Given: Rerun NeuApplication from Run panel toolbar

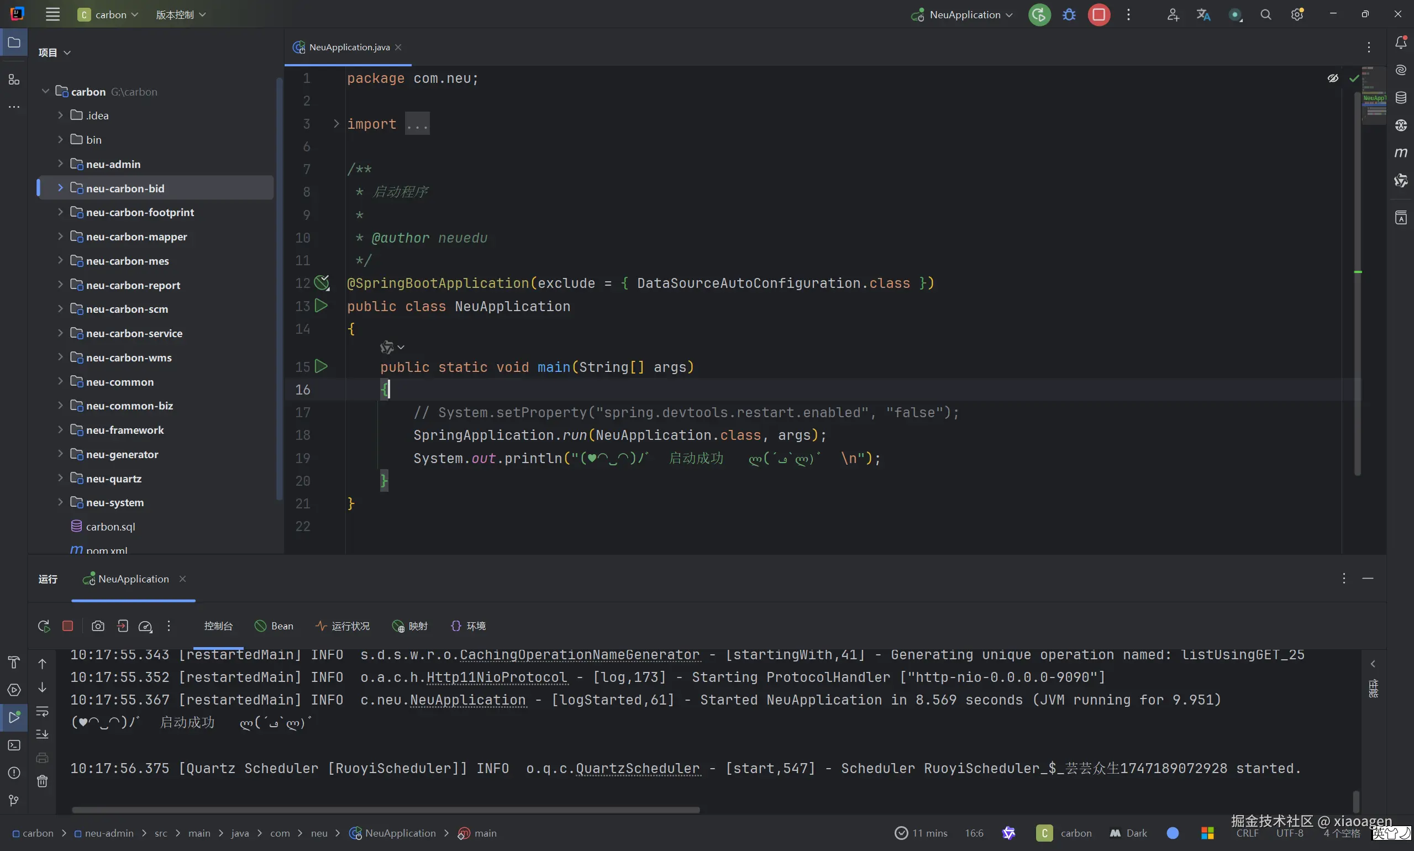Looking at the screenshot, I should click(44, 626).
